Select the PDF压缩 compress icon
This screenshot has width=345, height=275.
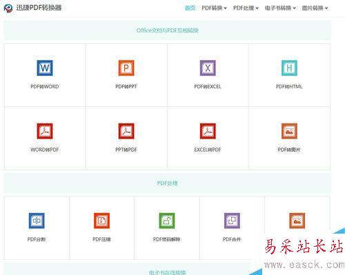click(101, 221)
